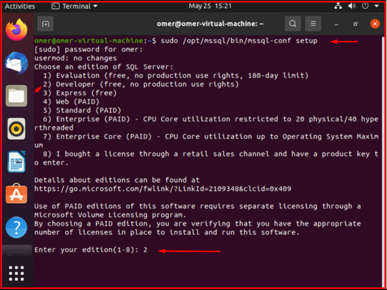The image size is (387, 290).
Task: Open the May 25 15:21 clock menu
Action: point(210,6)
